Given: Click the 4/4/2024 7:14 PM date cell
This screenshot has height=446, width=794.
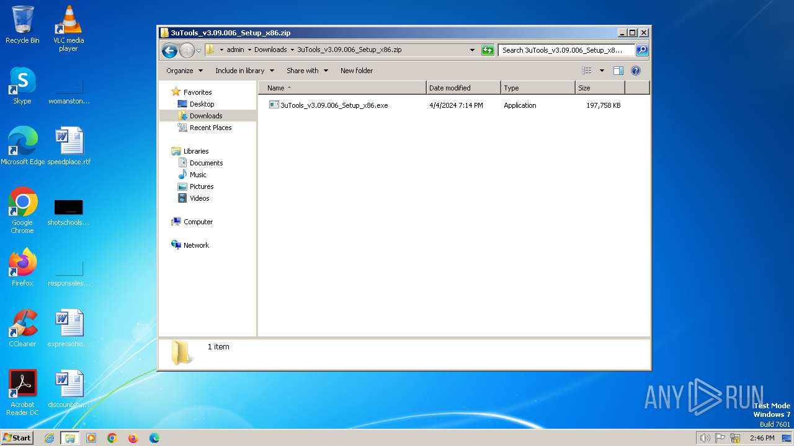Looking at the screenshot, I should point(456,105).
